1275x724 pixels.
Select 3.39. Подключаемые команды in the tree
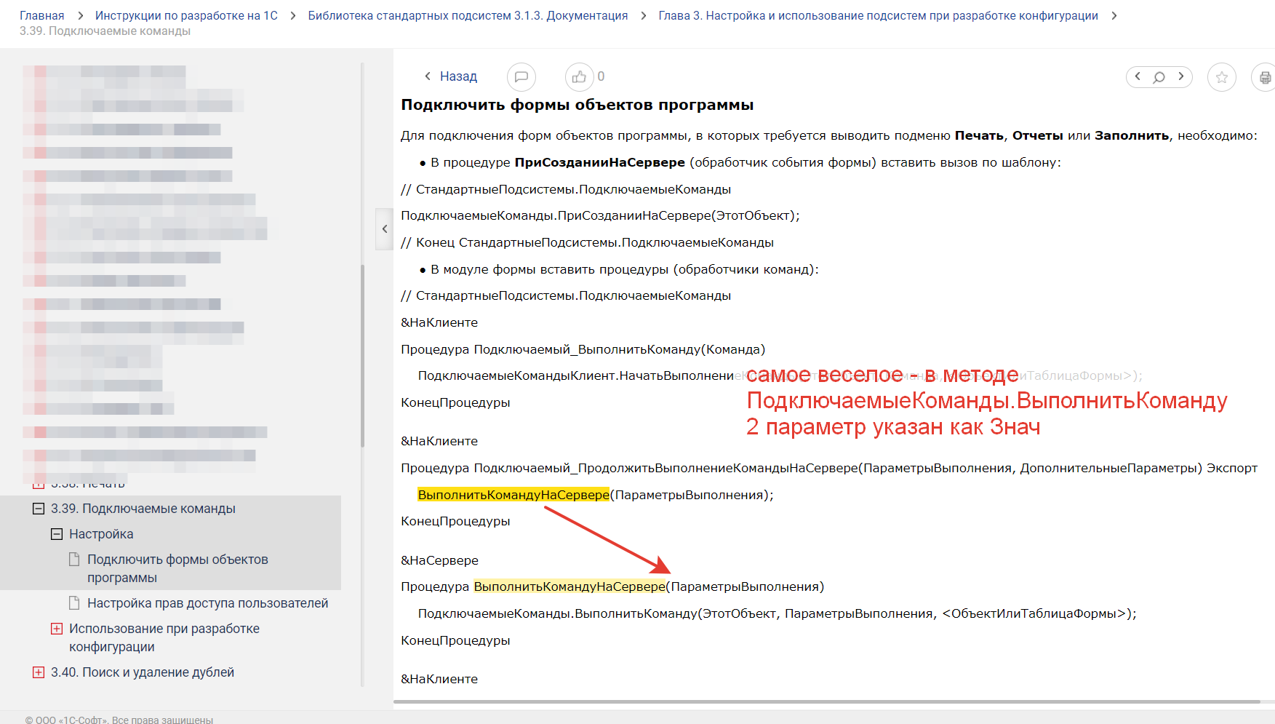coord(143,509)
